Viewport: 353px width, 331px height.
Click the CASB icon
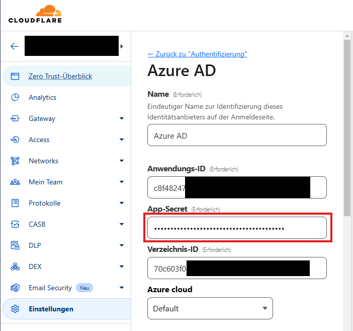[15, 224]
